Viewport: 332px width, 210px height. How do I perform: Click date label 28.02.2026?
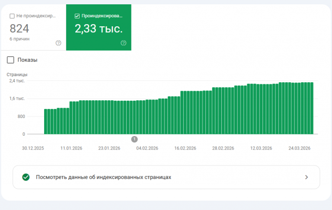pyautogui.click(x=223, y=148)
